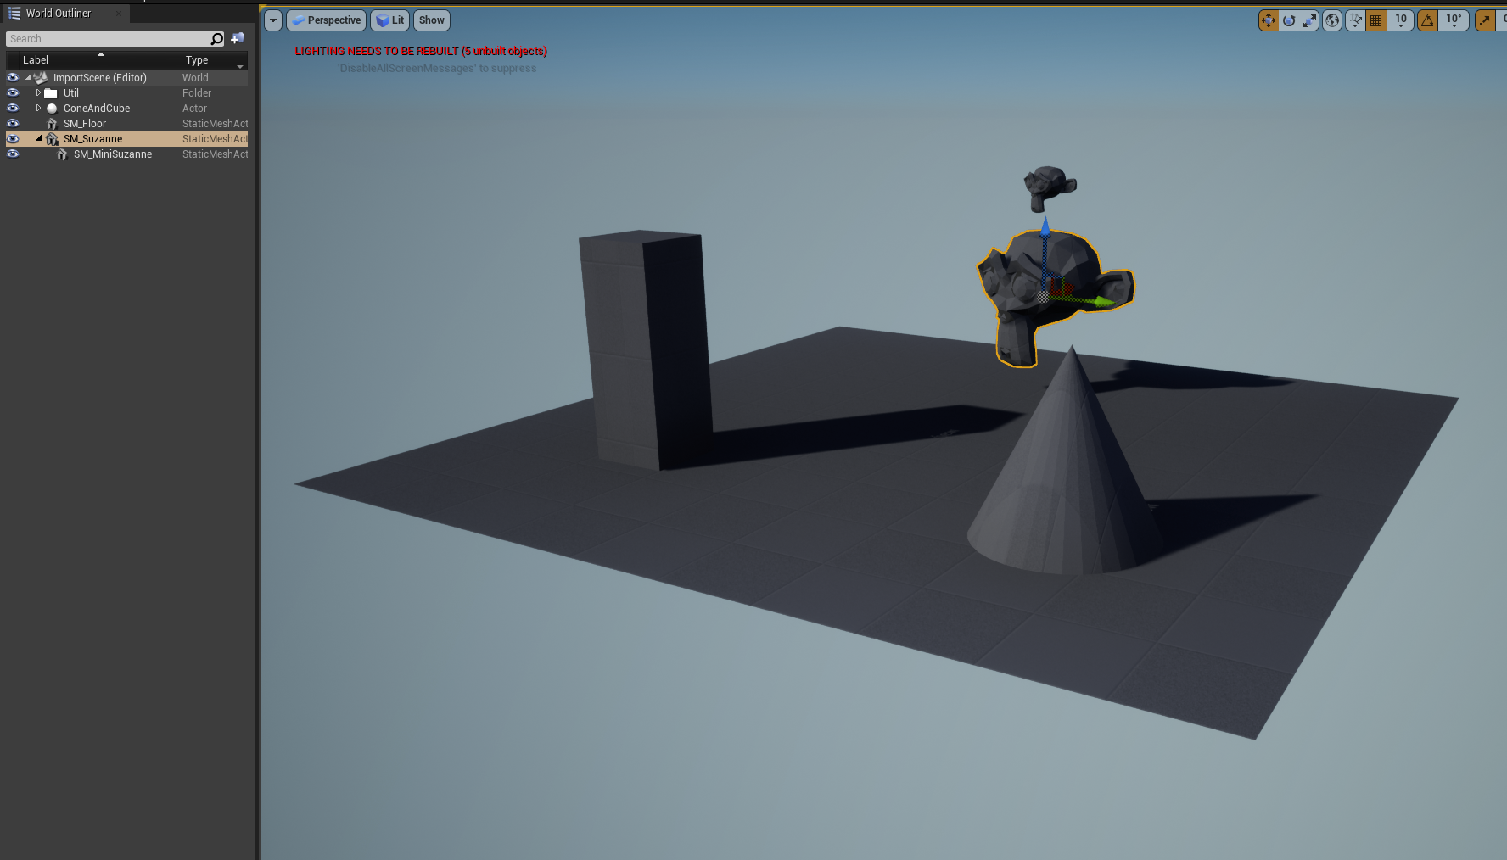The image size is (1507, 860).
Task: Toggle rotation angle snapping
Action: click(x=1428, y=20)
